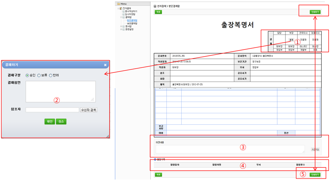The width and height of the screenshot is (334, 180).
Task: Focus the 참조자 input field
Action: 52,110
